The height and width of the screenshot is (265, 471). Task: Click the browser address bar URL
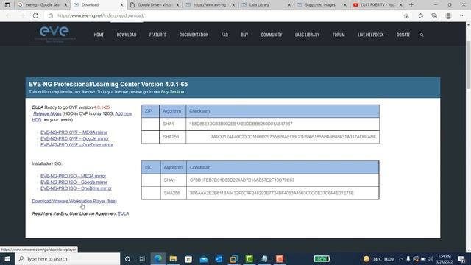point(101,15)
